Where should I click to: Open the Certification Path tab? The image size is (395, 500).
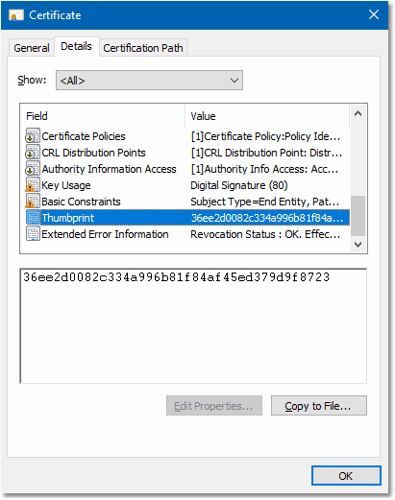143,48
